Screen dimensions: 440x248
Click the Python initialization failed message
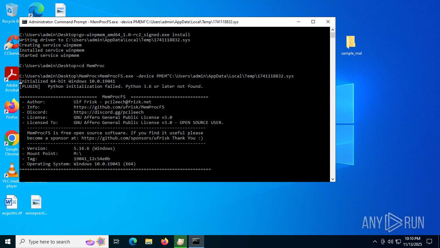(111, 87)
